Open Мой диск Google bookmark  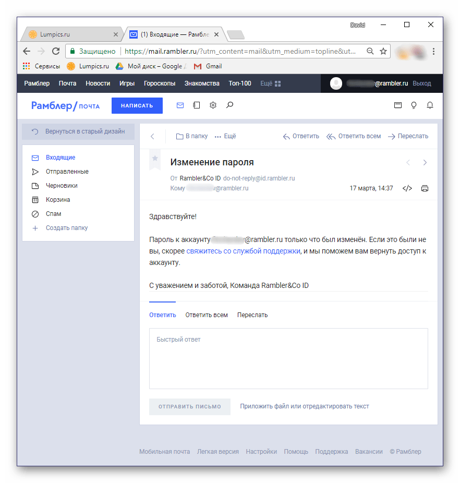tap(151, 66)
